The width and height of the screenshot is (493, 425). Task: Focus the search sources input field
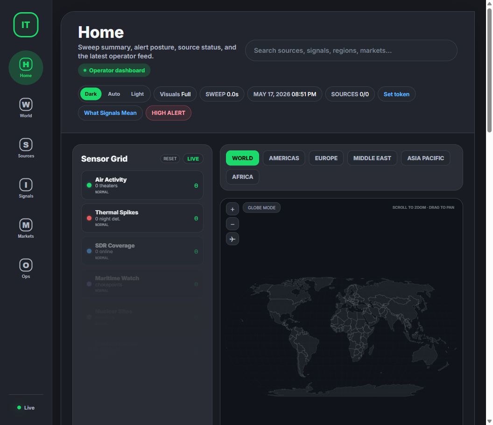[351, 50]
